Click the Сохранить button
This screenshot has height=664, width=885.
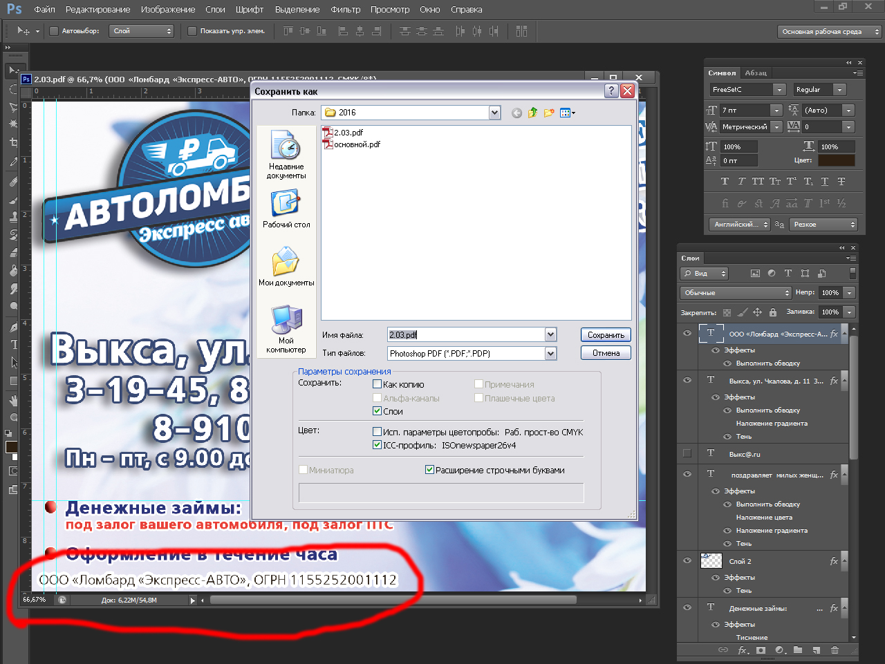pyautogui.click(x=606, y=335)
